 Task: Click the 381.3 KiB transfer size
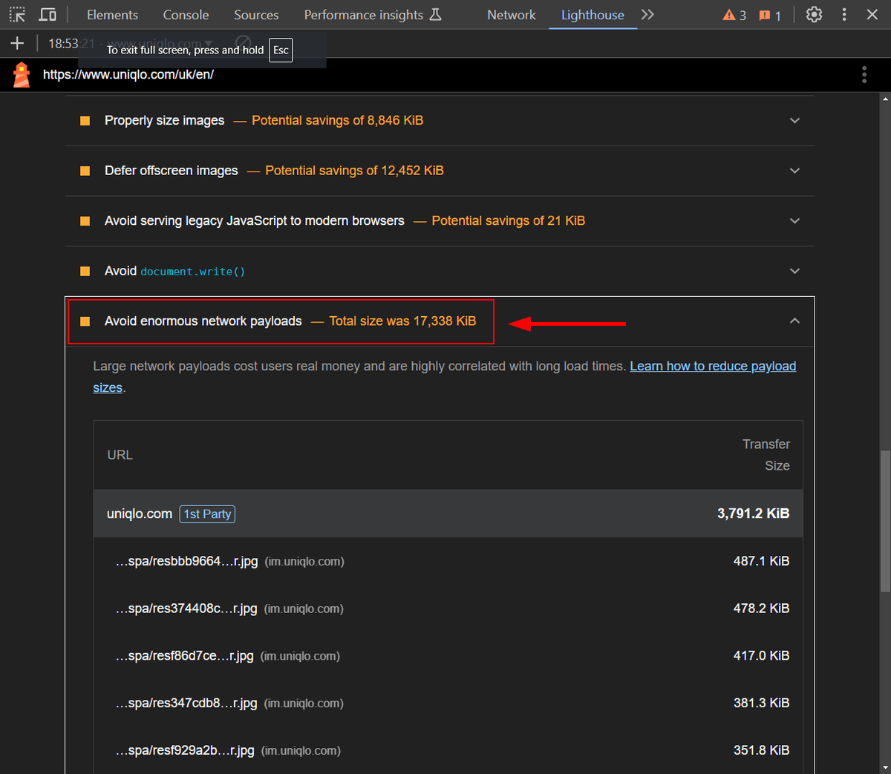pos(761,703)
